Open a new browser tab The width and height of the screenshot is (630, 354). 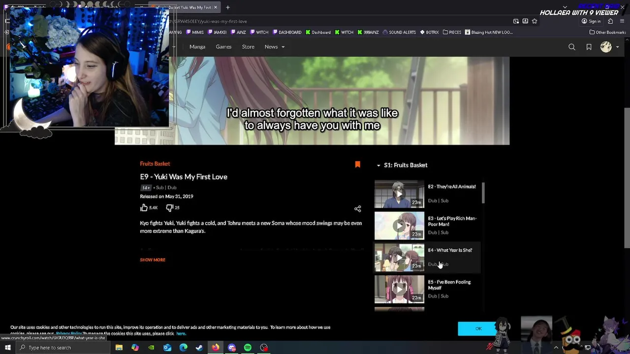coord(227,7)
